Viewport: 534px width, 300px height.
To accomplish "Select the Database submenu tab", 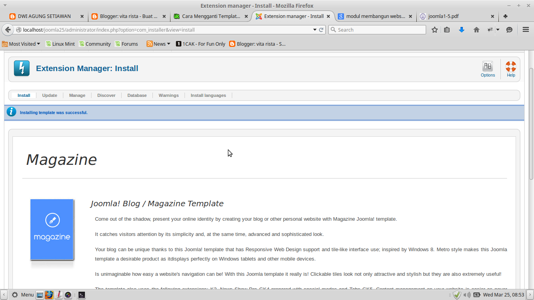I will pyautogui.click(x=137, y=95).
